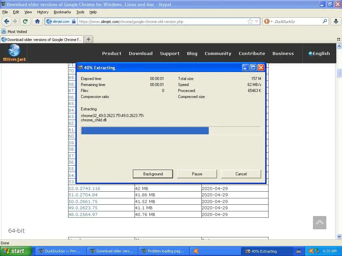The height and width of the screenshot is (256, 342).
Task: Select the Download older versions tab
Action: coord(42,39)
